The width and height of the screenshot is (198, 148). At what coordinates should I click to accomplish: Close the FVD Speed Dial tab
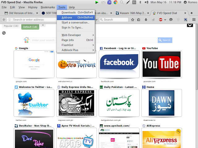click(x=185, y=13)
